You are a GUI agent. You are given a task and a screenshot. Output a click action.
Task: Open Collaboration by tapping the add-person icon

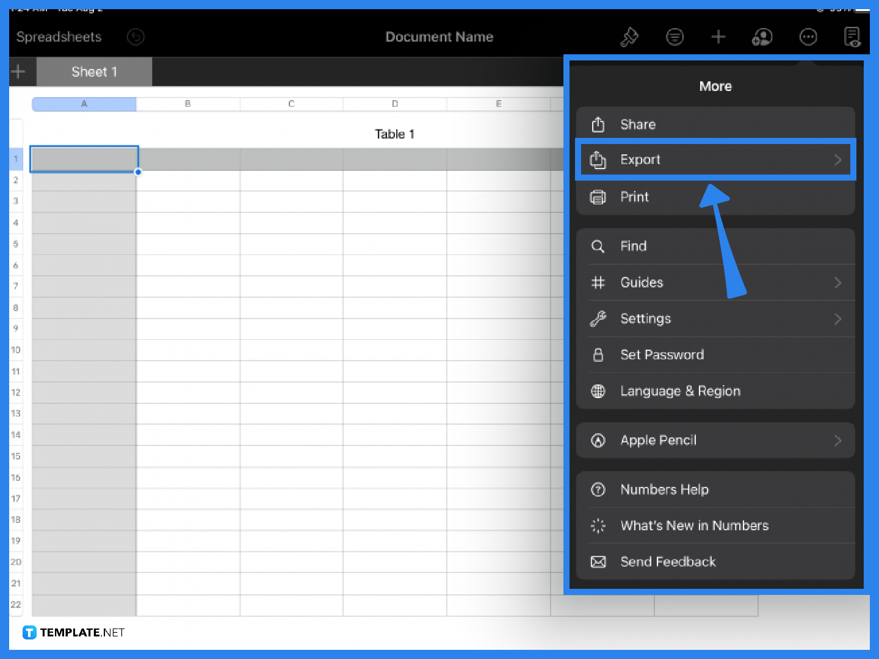pyautogui.click(x=762, y=37)
